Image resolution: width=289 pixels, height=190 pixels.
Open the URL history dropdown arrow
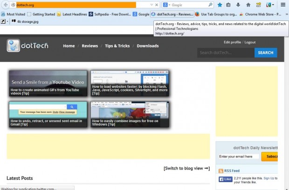coord(151,5)
